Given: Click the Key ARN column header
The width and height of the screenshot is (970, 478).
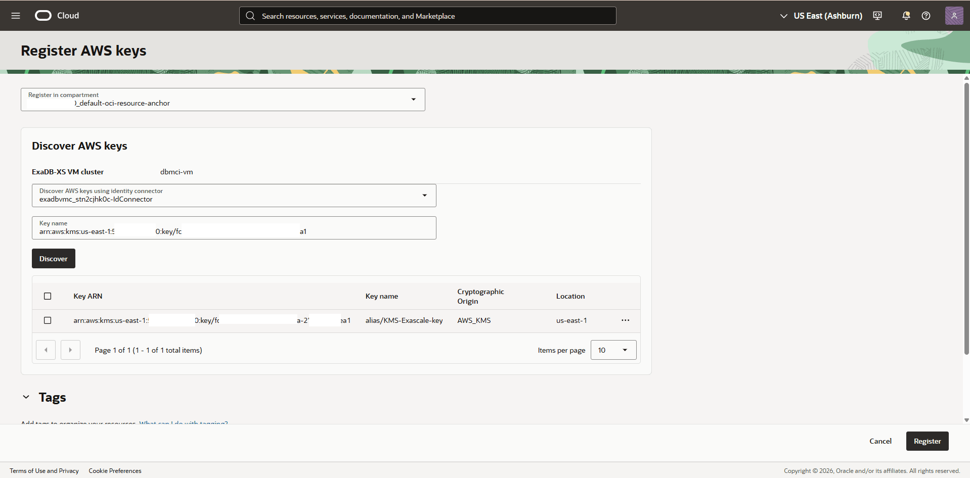Looking at the screenshot, I should [x=88, y=296].
